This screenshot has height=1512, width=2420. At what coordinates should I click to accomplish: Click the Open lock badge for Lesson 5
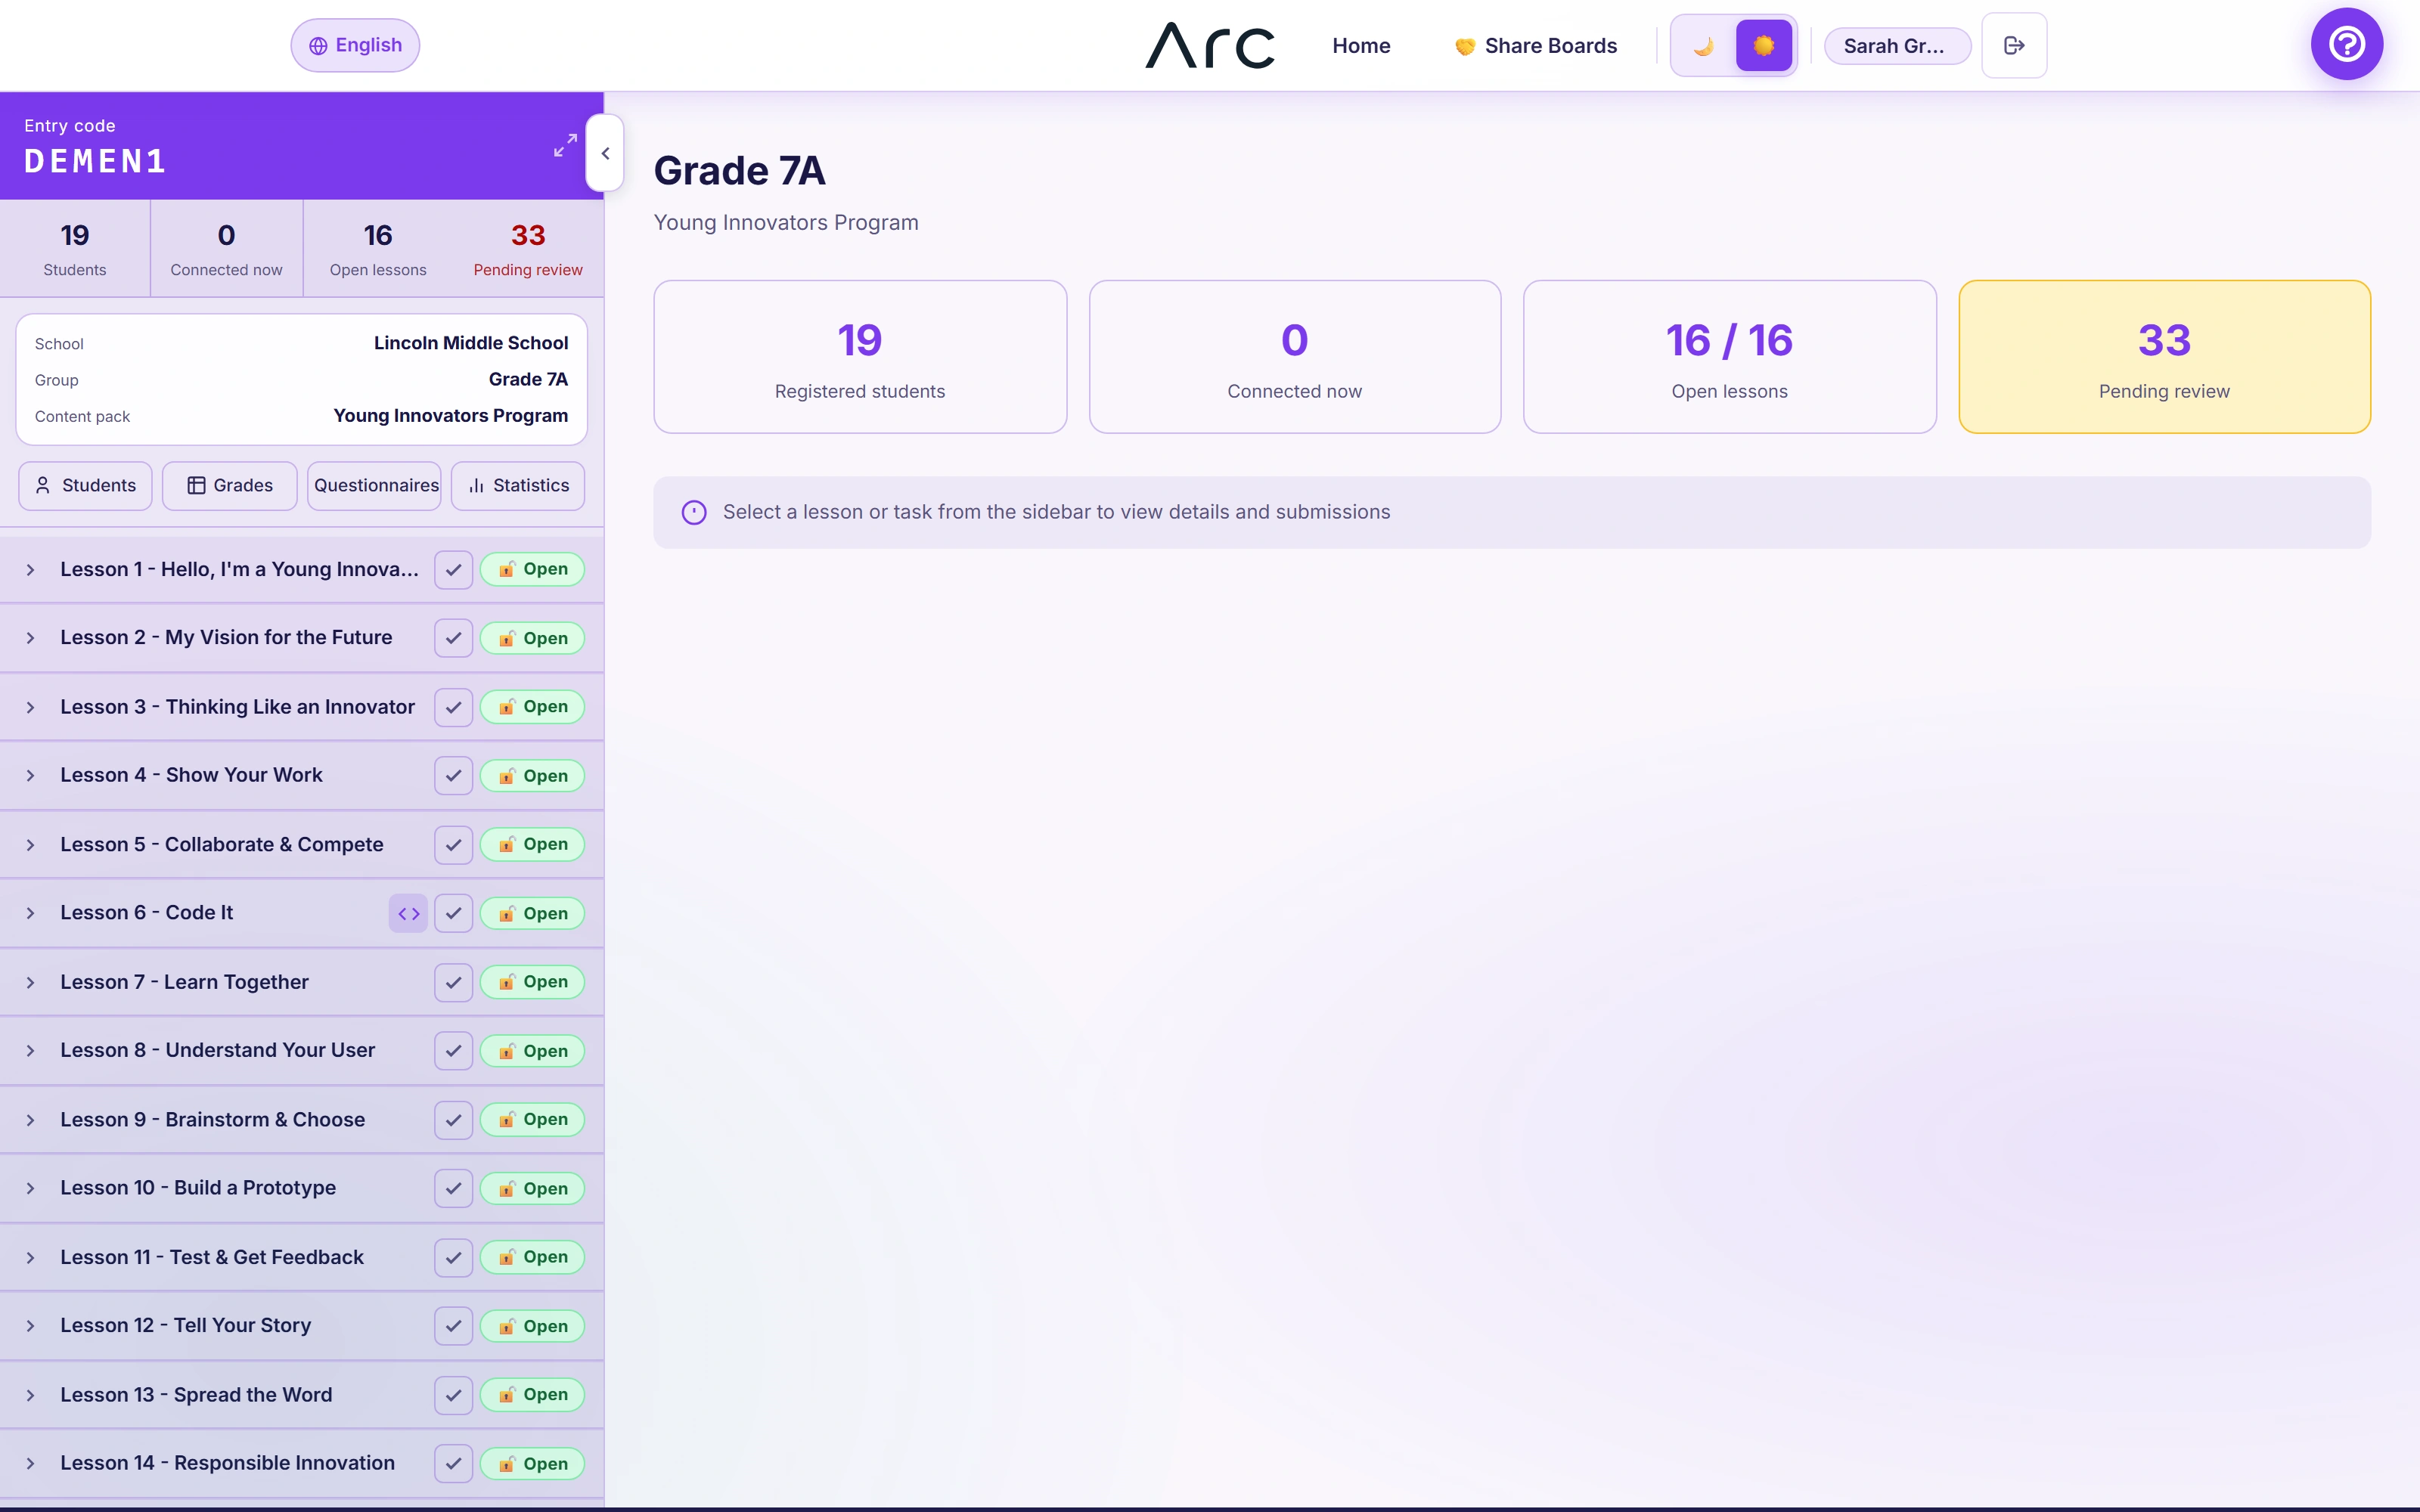(x=532, y=844)
